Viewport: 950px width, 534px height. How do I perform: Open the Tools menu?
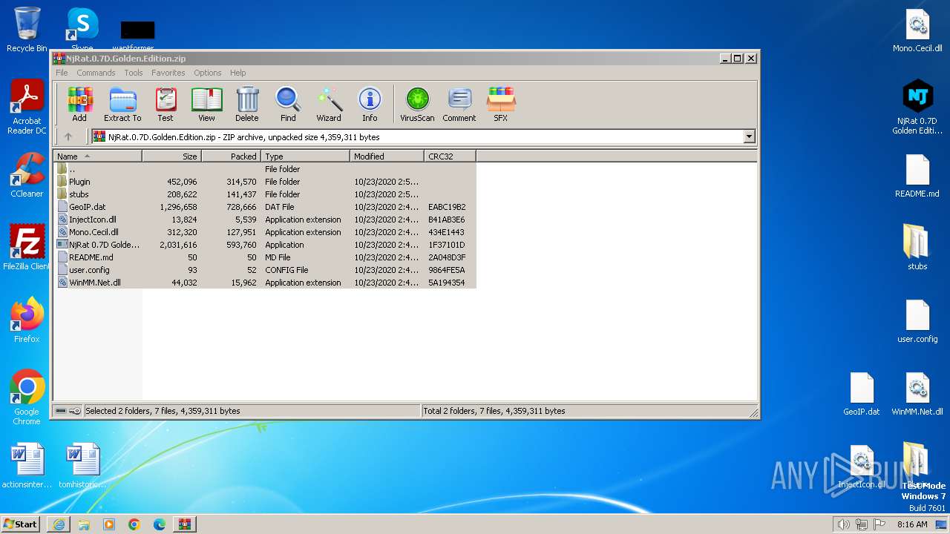tap(134, 73)
